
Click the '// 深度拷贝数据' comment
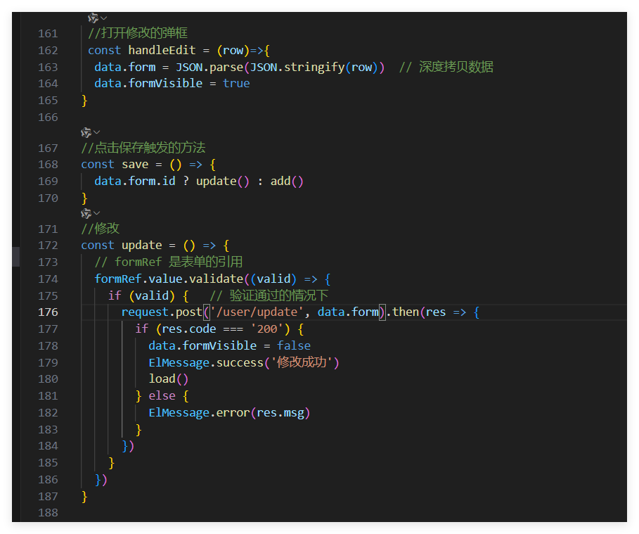click(446, 67)
